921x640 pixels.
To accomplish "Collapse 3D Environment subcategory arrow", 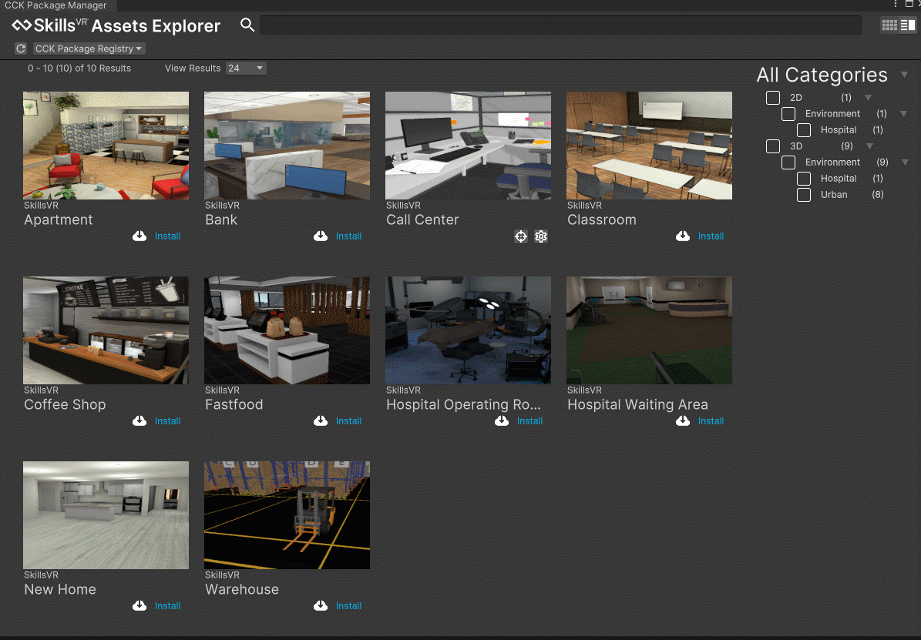I will pos(905,162).
